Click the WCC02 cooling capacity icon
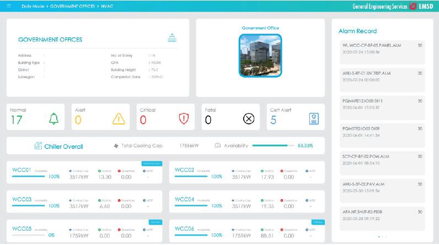 (233, 171)
